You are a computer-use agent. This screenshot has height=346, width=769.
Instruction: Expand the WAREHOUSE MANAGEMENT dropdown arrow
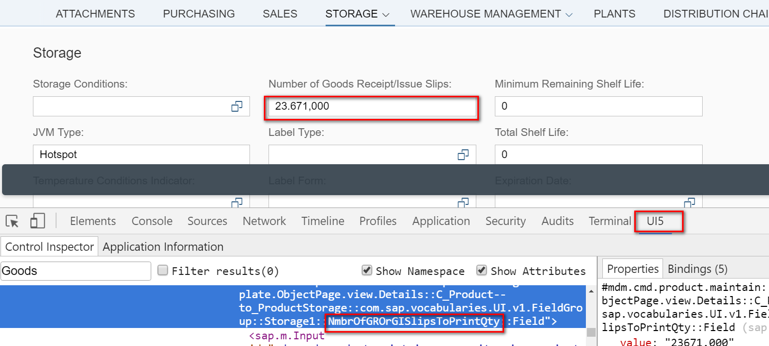click(569, 15)
